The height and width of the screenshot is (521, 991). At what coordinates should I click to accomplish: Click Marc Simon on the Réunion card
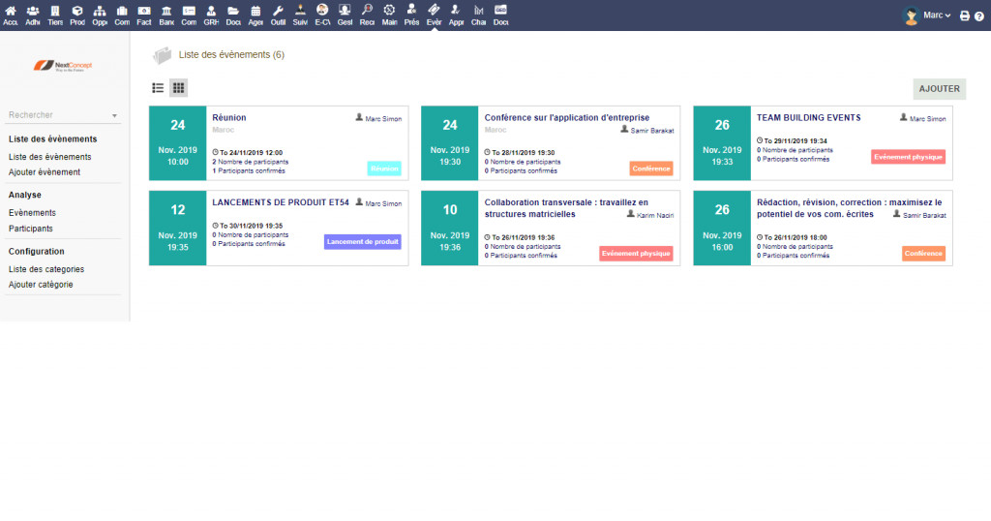pyautogui.click(x=383, y=119)
